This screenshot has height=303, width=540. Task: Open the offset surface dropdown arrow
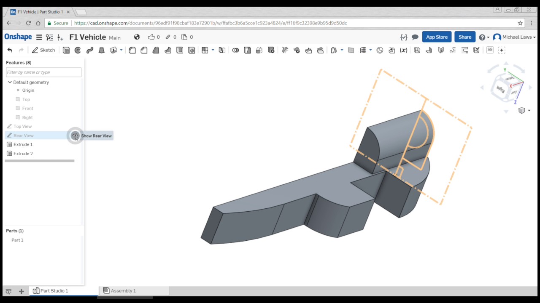[342, 50]
